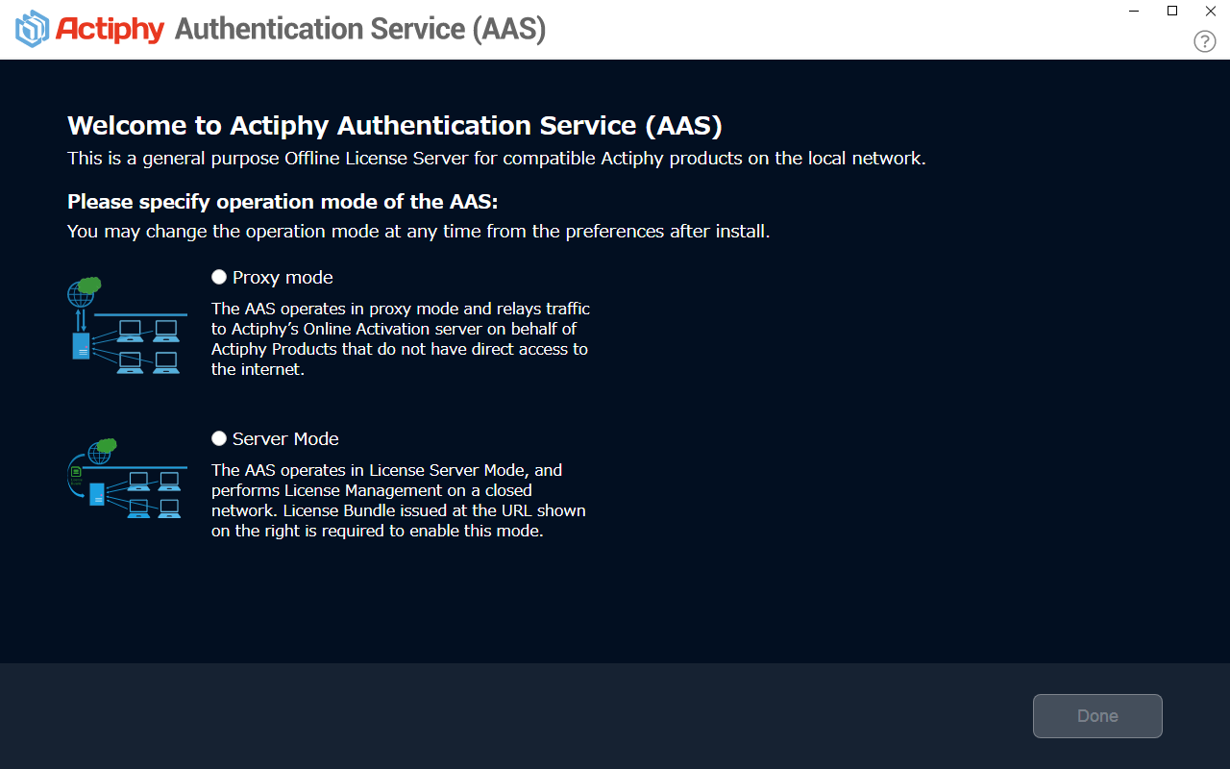Viewport: 1230px width, 769px height.
Task: Select the Server Mode radio button
Action: click(219, 438)
